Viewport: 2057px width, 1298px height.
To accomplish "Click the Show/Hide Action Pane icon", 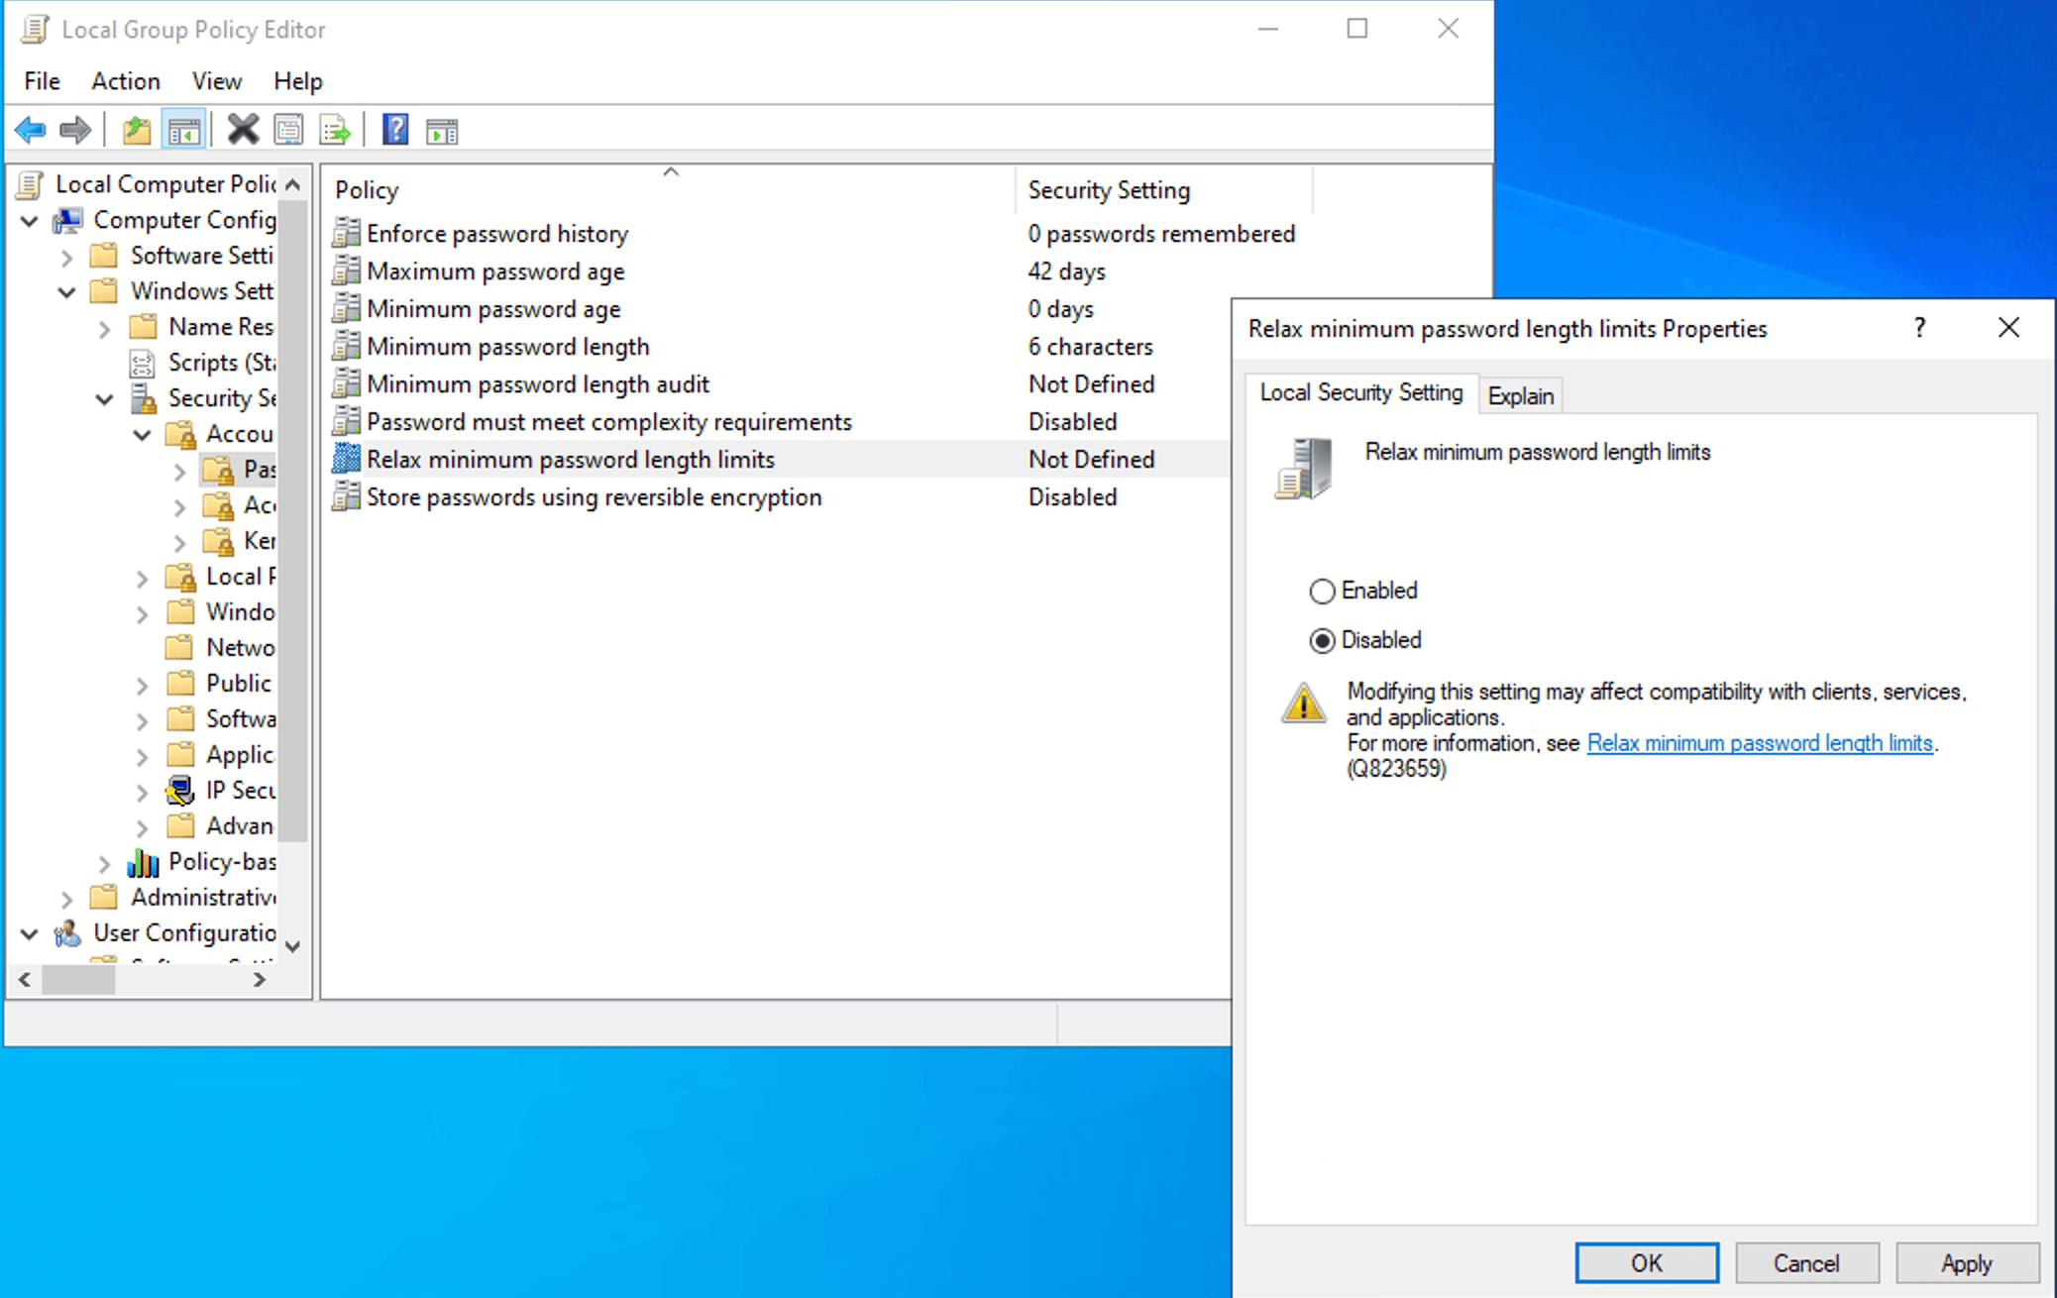I will tap(442, 129).
